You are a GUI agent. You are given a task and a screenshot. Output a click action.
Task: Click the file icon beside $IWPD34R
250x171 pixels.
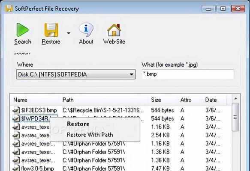(16, 118)
